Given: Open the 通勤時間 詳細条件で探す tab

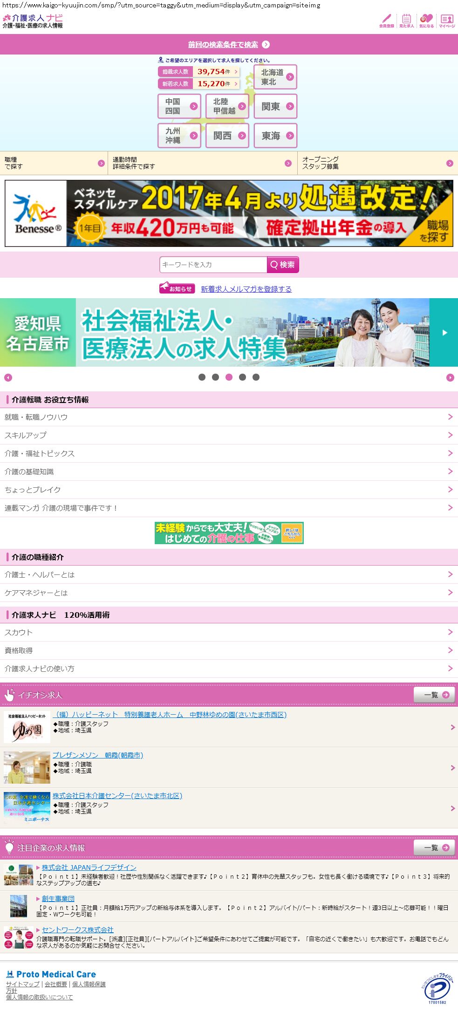Looking at the screenshot, I should [203, 163].
